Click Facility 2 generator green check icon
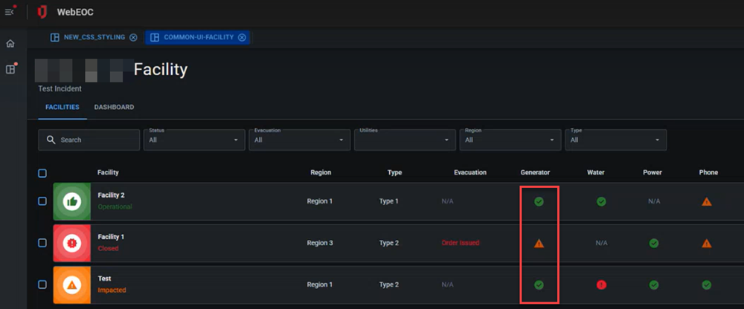The height and width of the screenshot is (309, 744). point(539,201)
